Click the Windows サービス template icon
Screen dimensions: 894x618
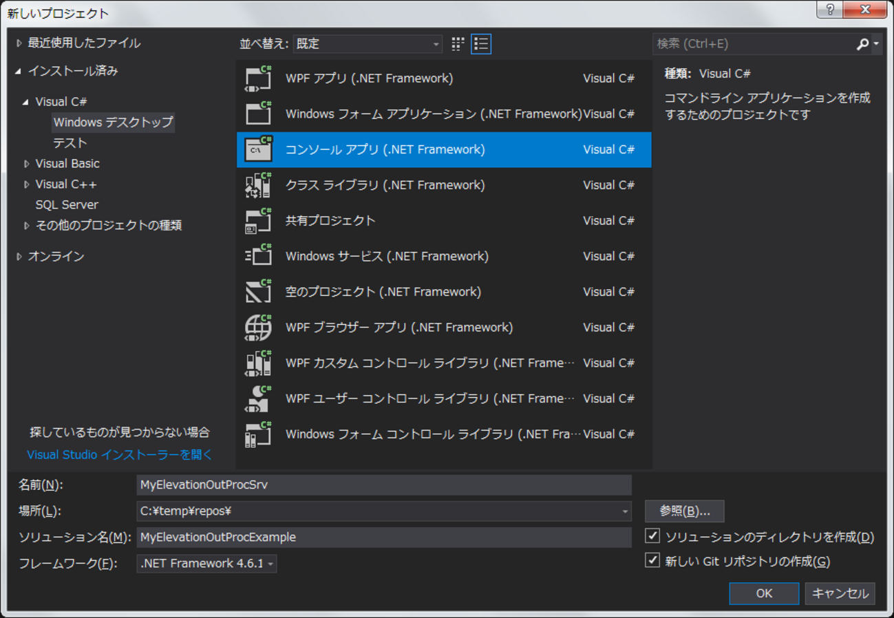(x=259, y=257)
